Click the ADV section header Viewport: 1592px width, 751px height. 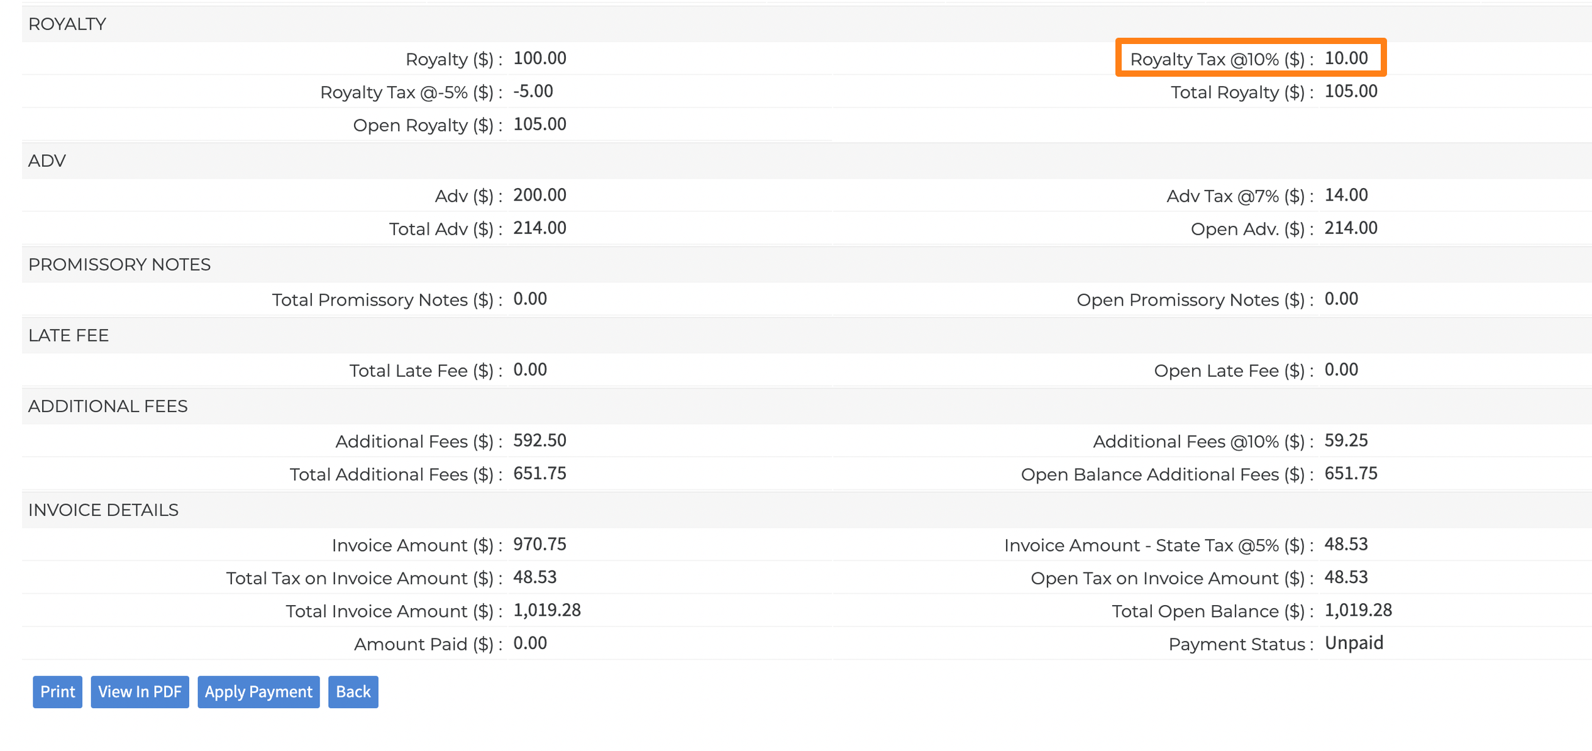click(x=47, y=160)
